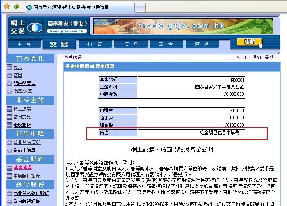Screen dimensions: 287x206
Task: Click the arrow icon beside 申購贖回記錄
Action: 10,176
